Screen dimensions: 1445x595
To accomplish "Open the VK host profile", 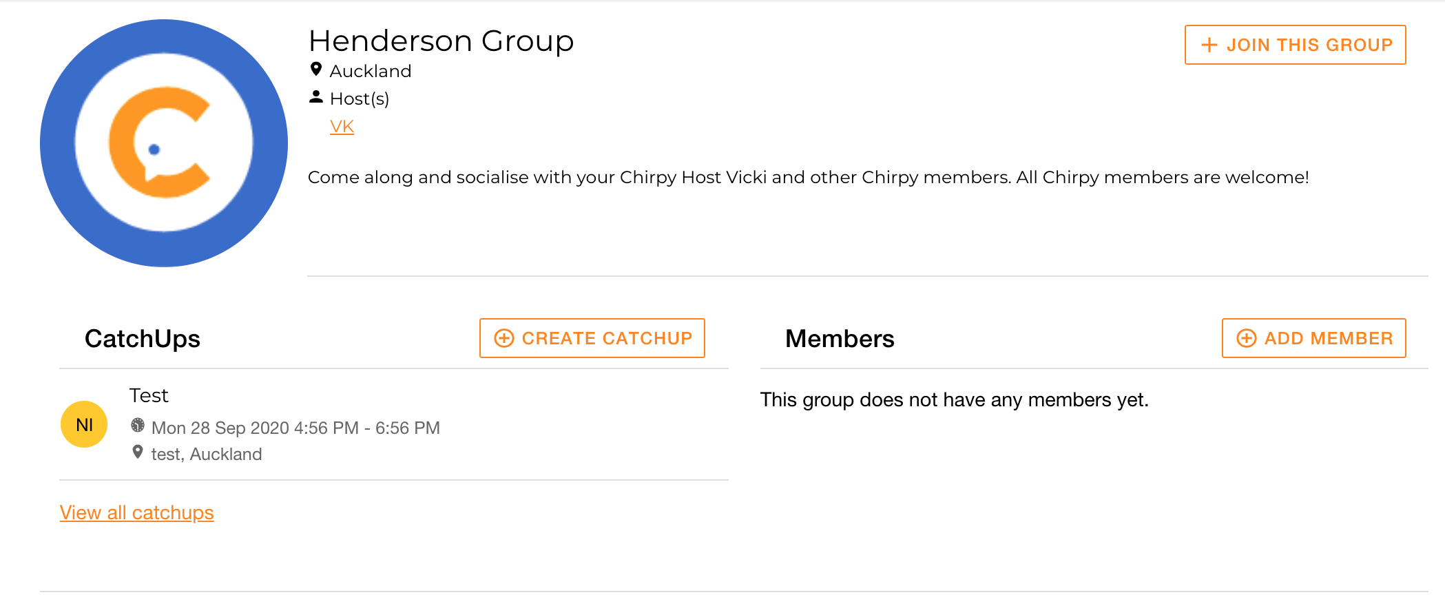I will [x=342, y=126].
